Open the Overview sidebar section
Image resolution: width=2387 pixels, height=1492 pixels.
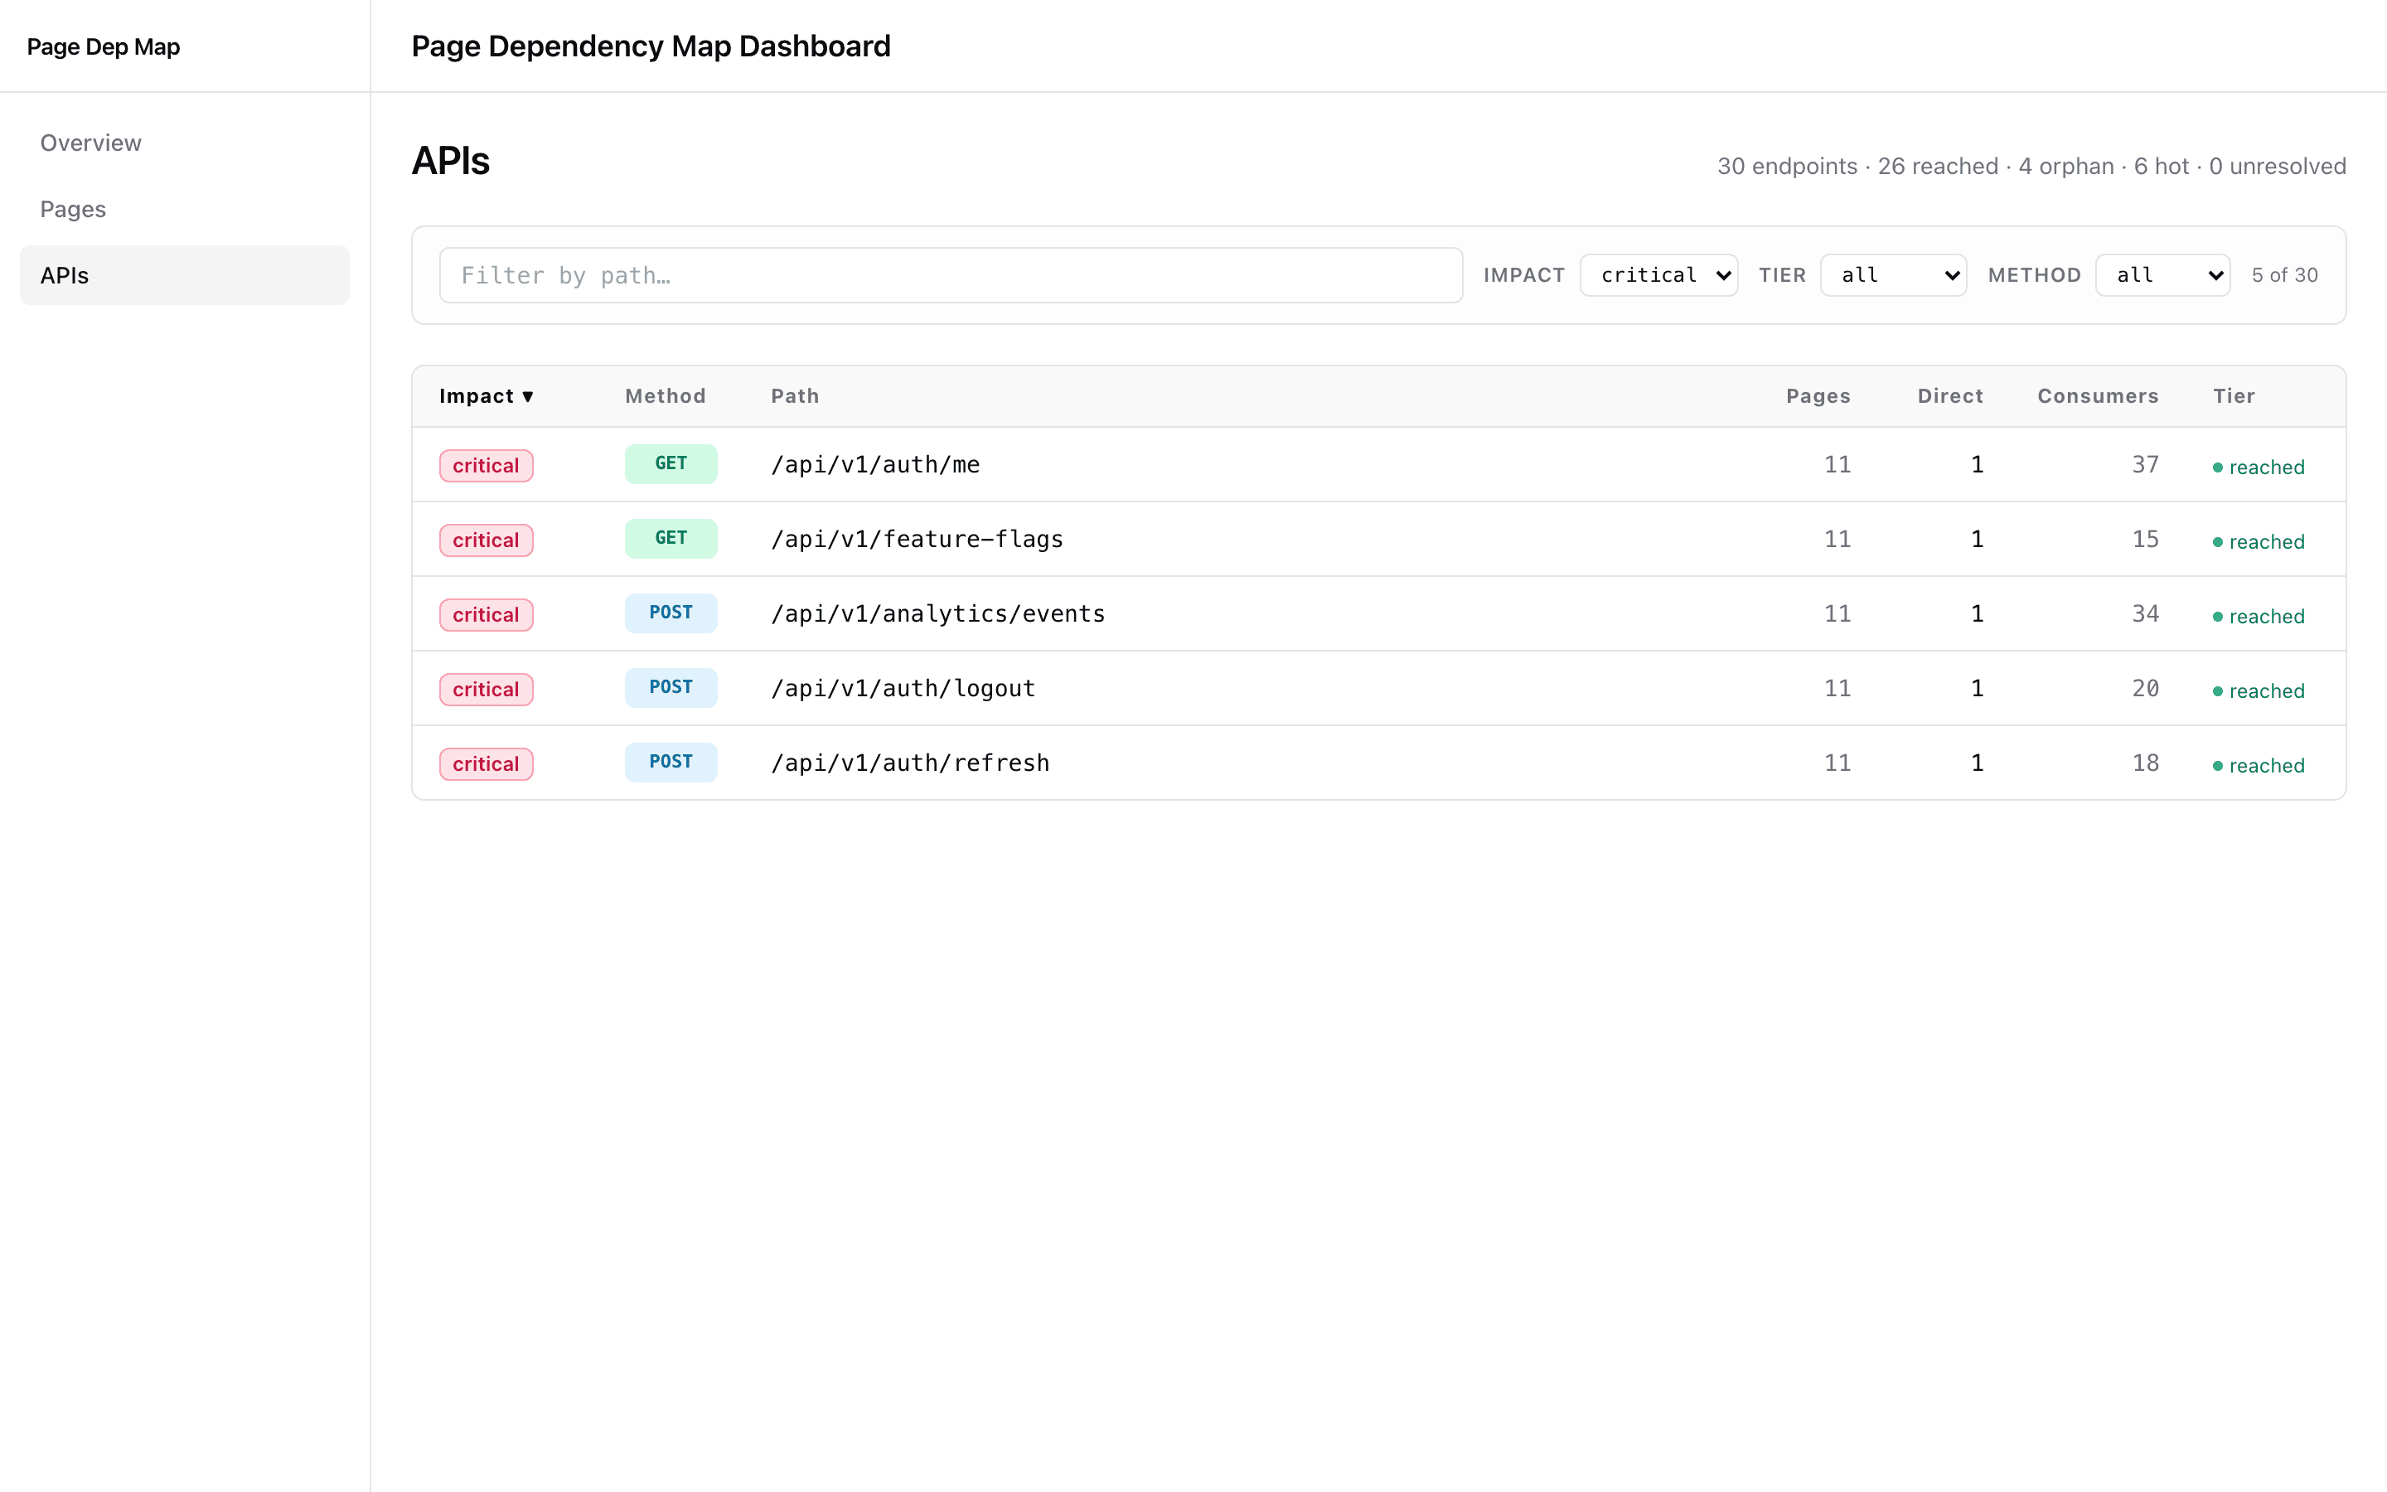tap(185, 143)
